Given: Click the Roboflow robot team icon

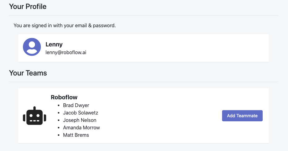Looking at the screenshot, I should [34, 116].
